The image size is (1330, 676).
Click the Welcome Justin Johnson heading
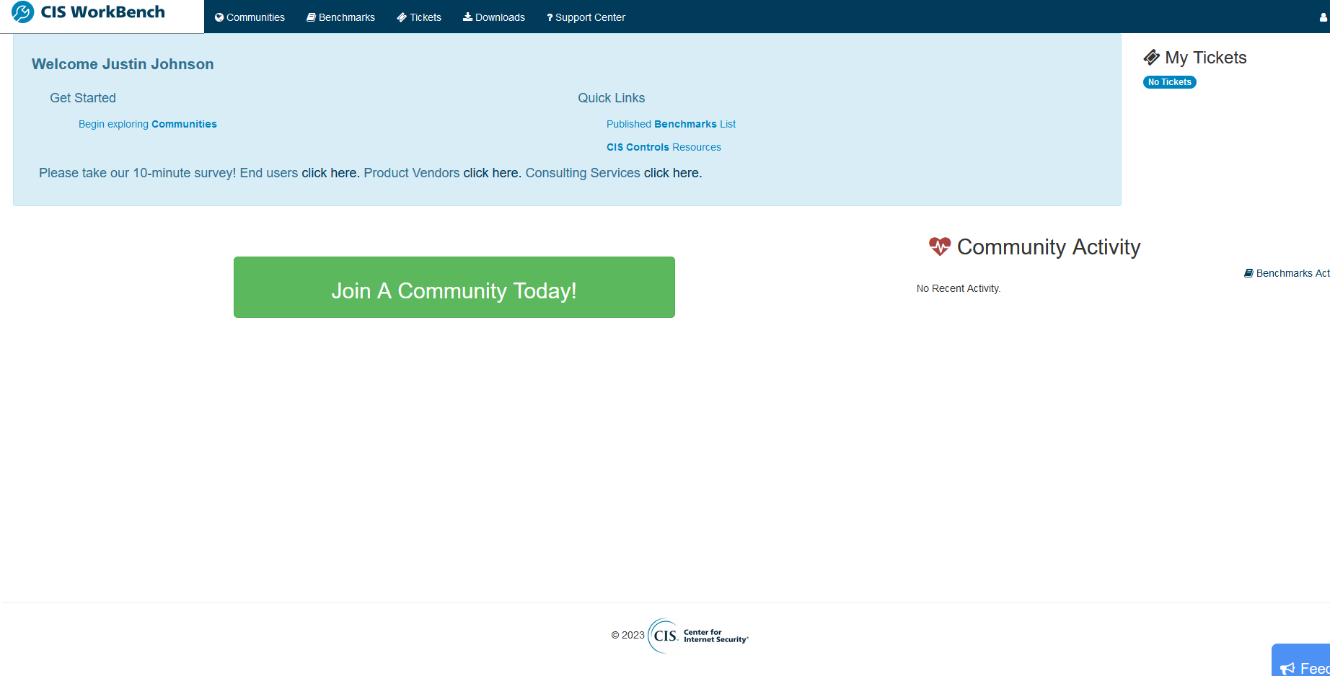click(x=123, y=64)
